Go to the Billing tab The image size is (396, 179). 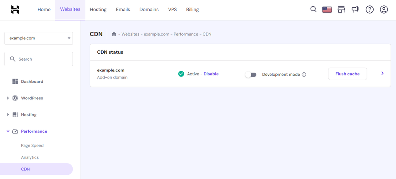coord(193,10)
